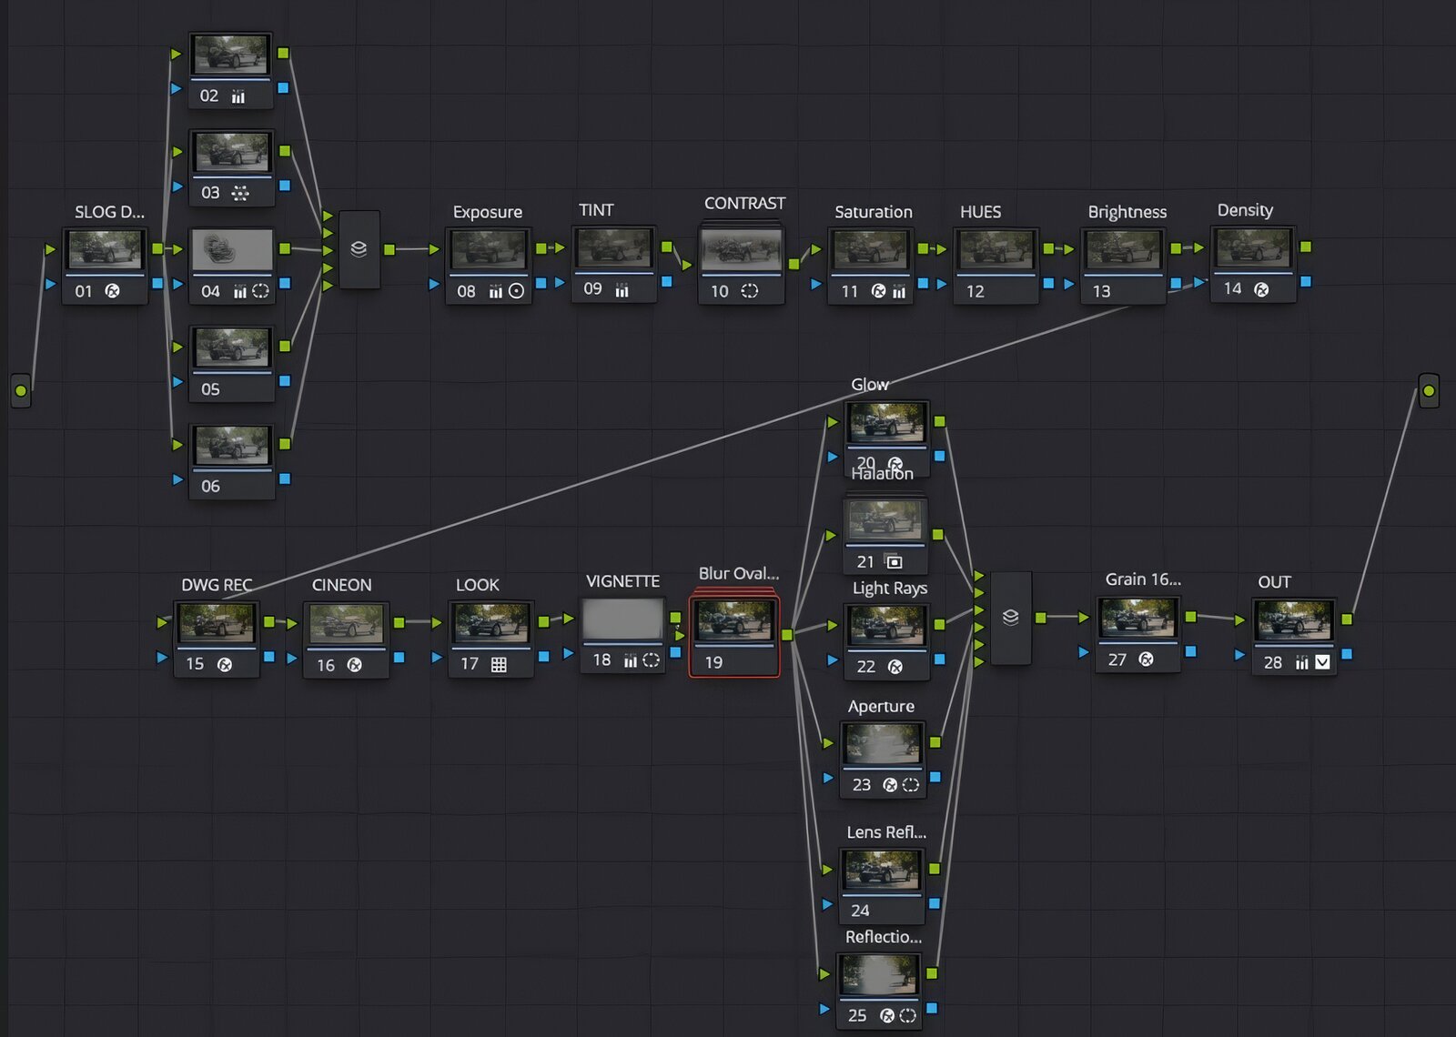Click the green source input connector on left

pyautogui.click(x=21, y=390)
